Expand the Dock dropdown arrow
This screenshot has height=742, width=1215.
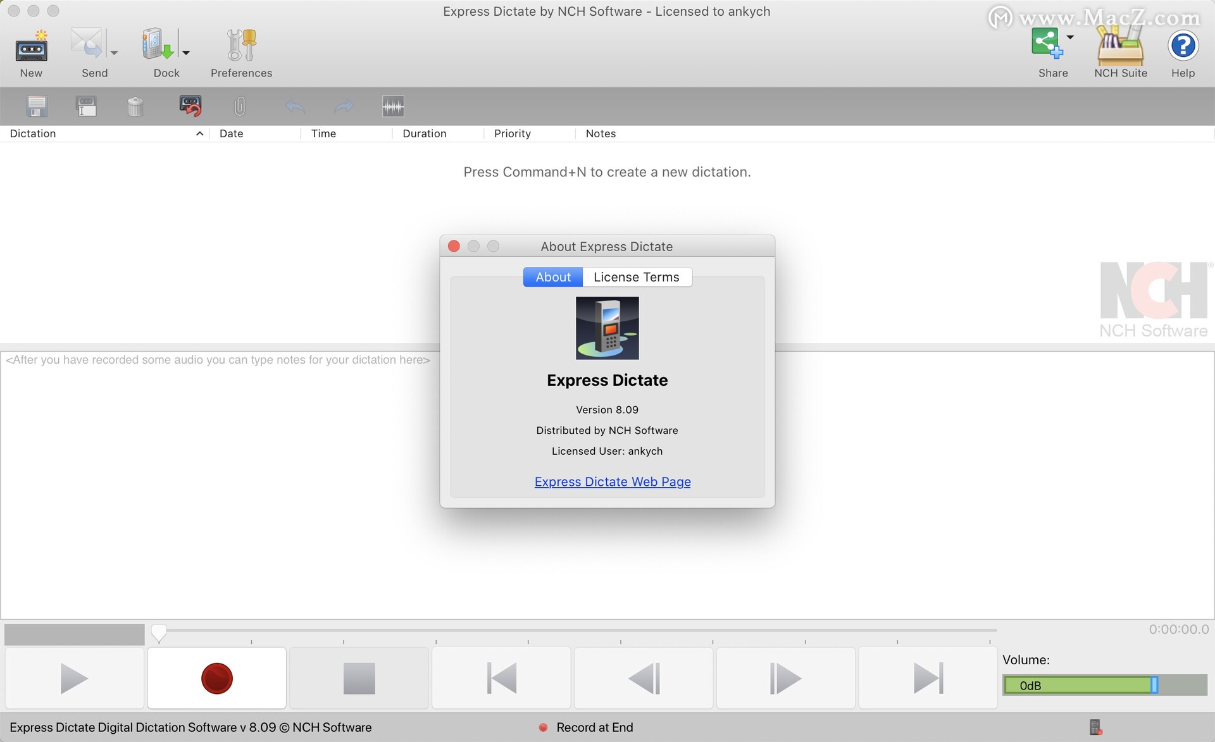186,53
